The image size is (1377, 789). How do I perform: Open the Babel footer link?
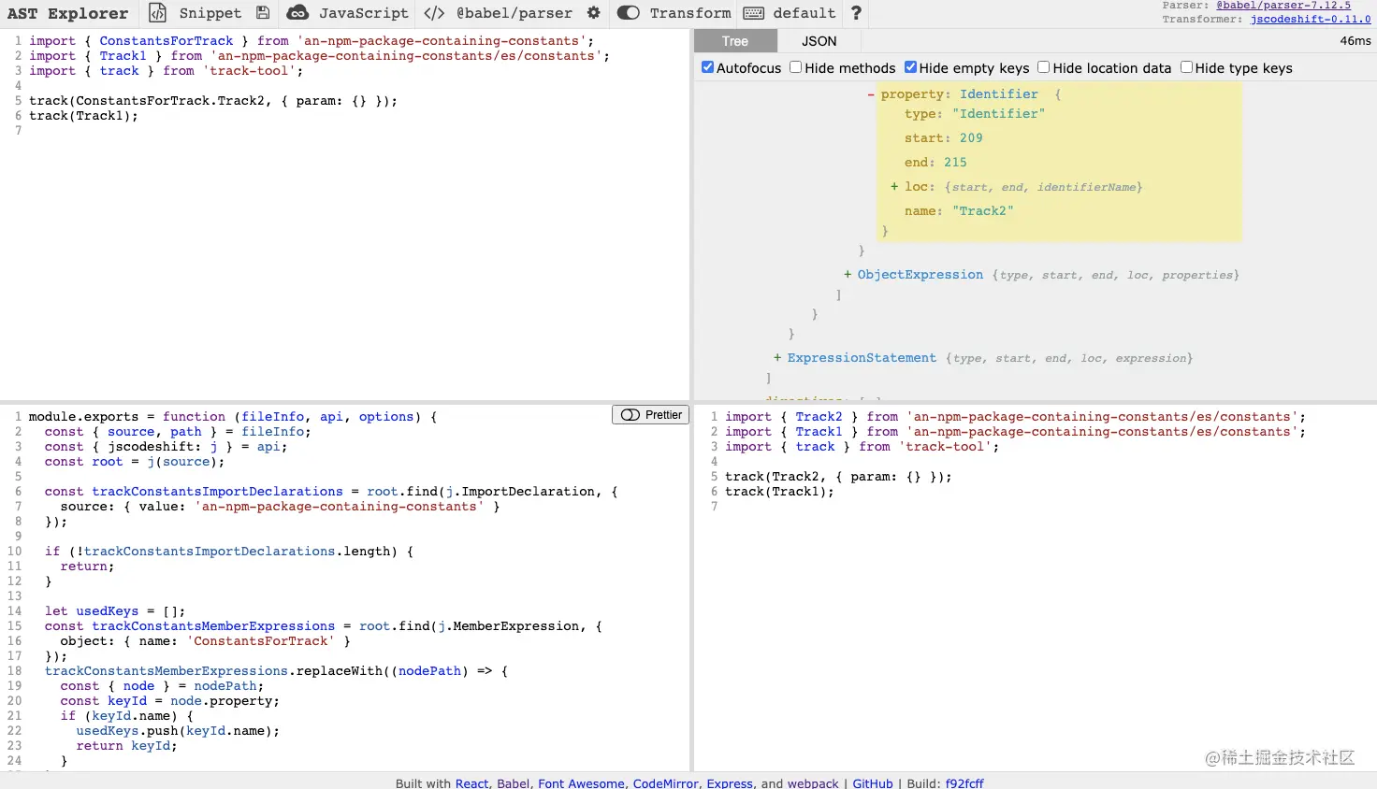click(x=513, y=783)
